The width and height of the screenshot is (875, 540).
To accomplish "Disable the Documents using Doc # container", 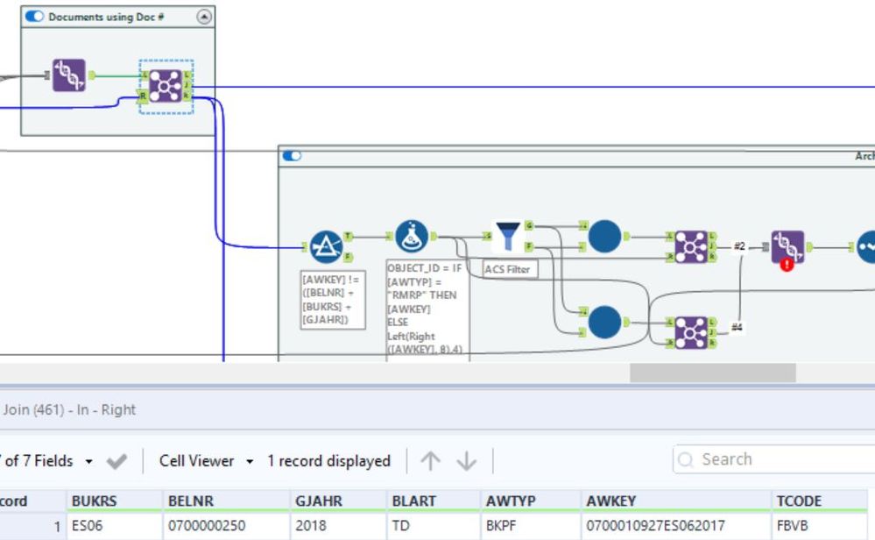I will tap(35, 16).
